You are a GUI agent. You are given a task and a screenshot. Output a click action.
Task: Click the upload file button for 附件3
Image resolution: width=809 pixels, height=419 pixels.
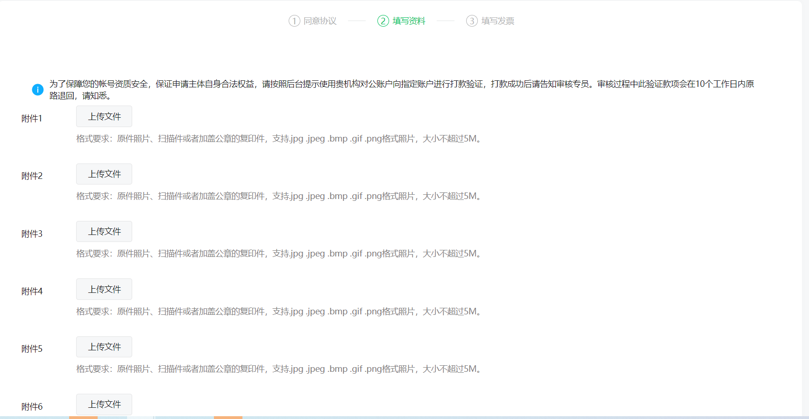point(104,231)
